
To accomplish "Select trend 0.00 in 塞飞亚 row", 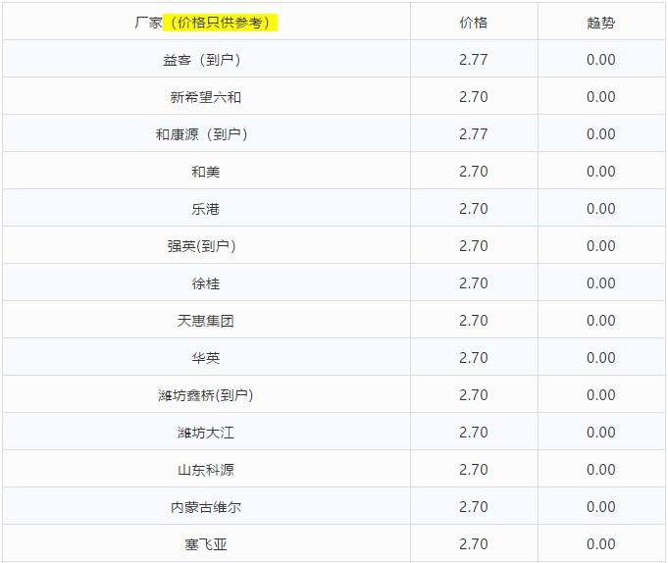I will 600,544.
